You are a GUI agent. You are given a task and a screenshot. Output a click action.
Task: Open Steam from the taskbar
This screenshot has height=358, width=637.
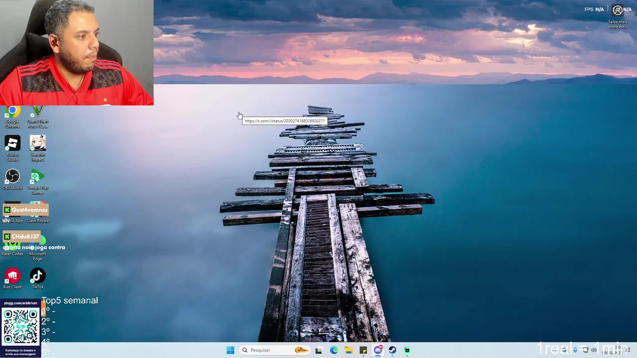393,350
